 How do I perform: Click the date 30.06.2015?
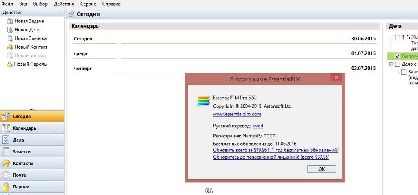363,39
